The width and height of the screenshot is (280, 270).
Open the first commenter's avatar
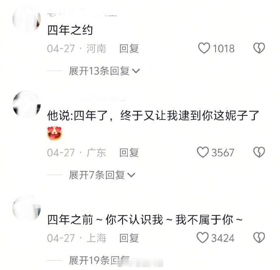(x=27, y=19)
